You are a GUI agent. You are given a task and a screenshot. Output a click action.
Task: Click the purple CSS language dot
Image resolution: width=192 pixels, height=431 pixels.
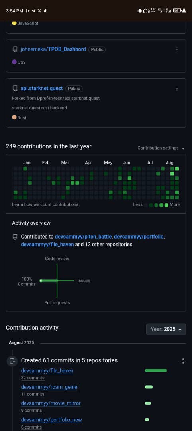[x=14, y=62]
